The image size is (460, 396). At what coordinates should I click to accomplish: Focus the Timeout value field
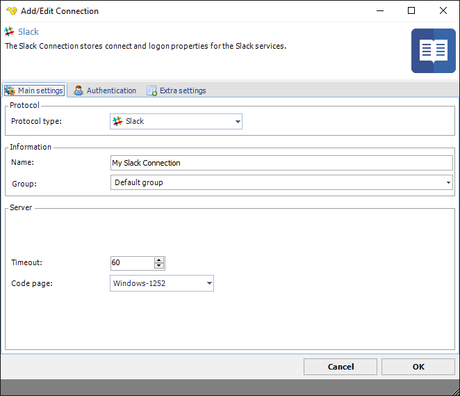pyautogui.click(x=131, y=263)
